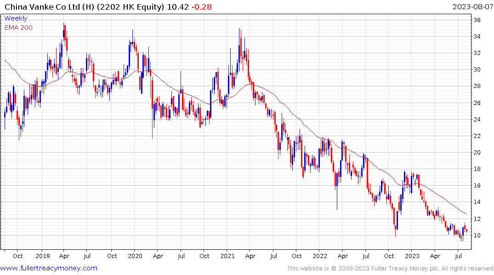
Task: Click the 30 price axis label
Action: (x=477, y=70)
